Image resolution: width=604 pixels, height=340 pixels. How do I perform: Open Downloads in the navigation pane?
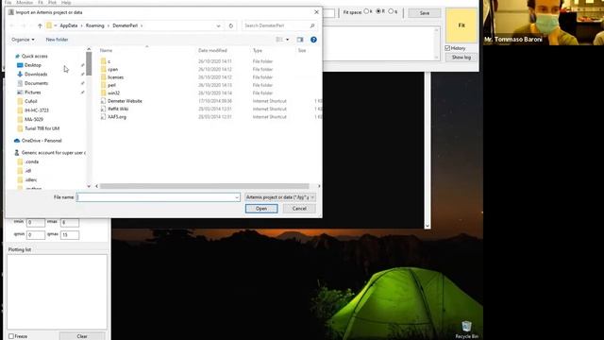tap(36, 74)
